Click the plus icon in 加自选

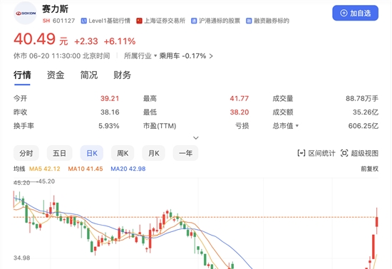pyautogui.click(x=344, y=13)
